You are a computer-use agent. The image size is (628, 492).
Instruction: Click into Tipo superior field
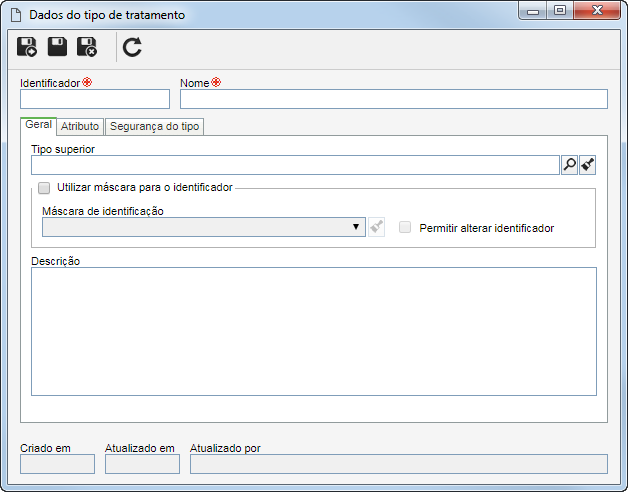[x=296, y=165]
